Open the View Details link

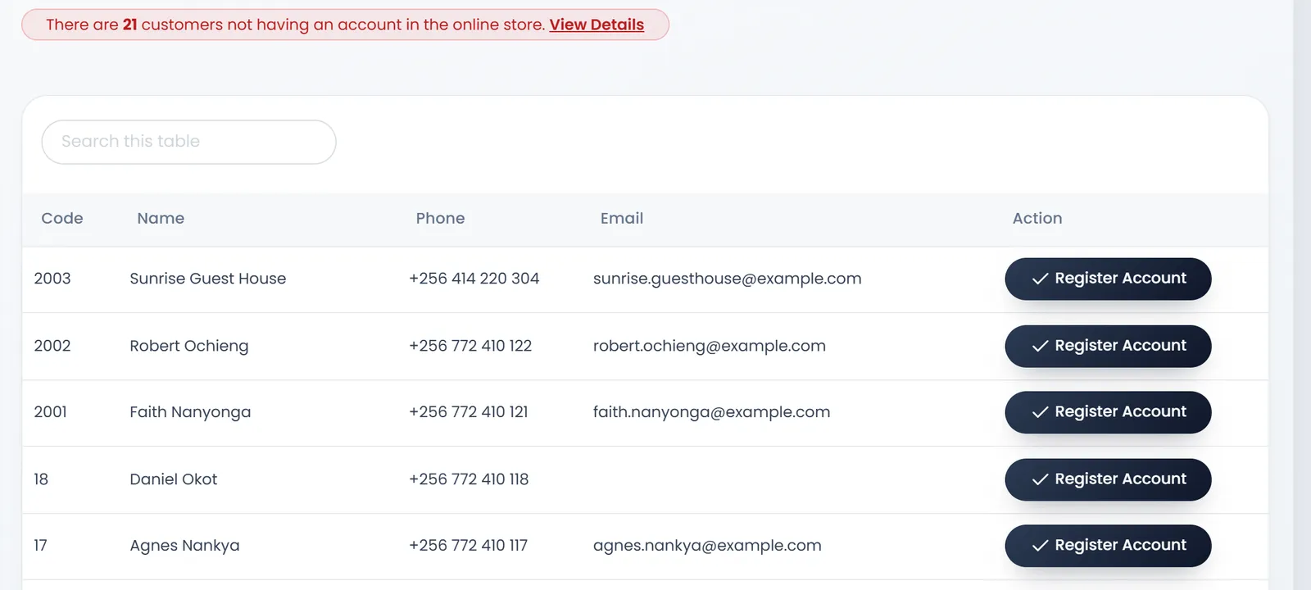point(597,25)
